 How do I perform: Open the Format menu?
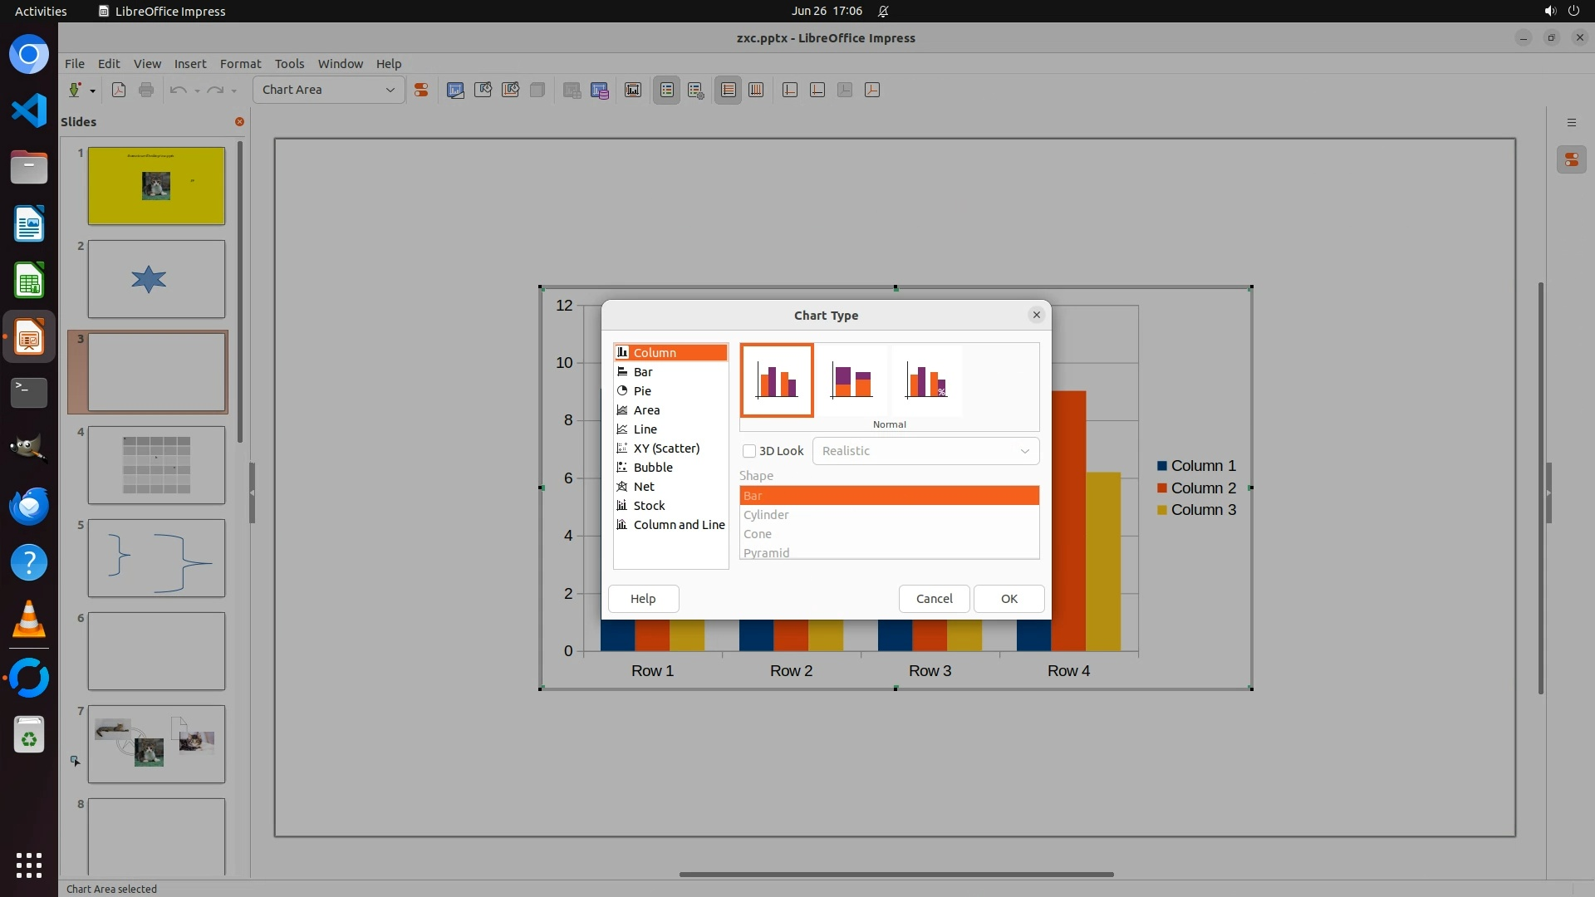pos(240,64)
